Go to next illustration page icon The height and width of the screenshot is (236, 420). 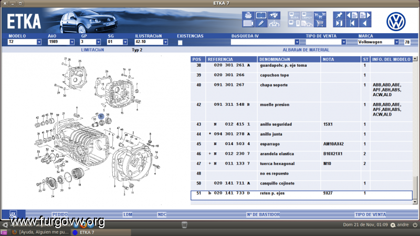(x=365, y=15)
